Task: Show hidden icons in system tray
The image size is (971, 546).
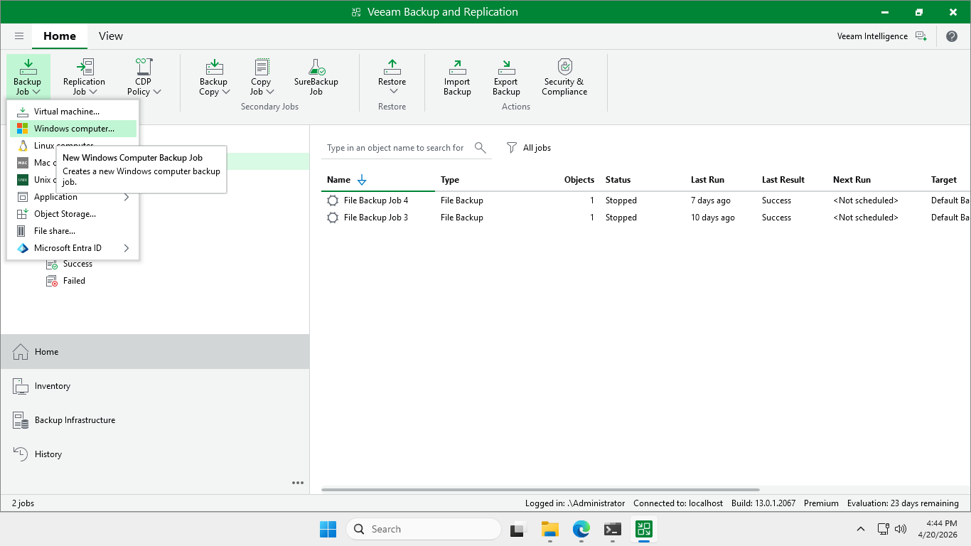Action: [x=860, y=529]
